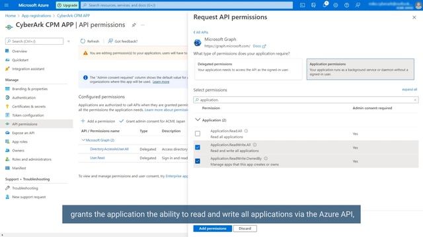Click expand all link
This screenshot has height=237, width=423.
pyautogui.click(x=409, y=90)
